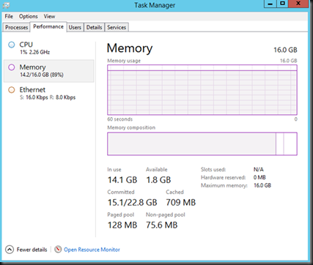Minimize the Task Manager window
The image size is (313, 265).
tap(270, 4)
